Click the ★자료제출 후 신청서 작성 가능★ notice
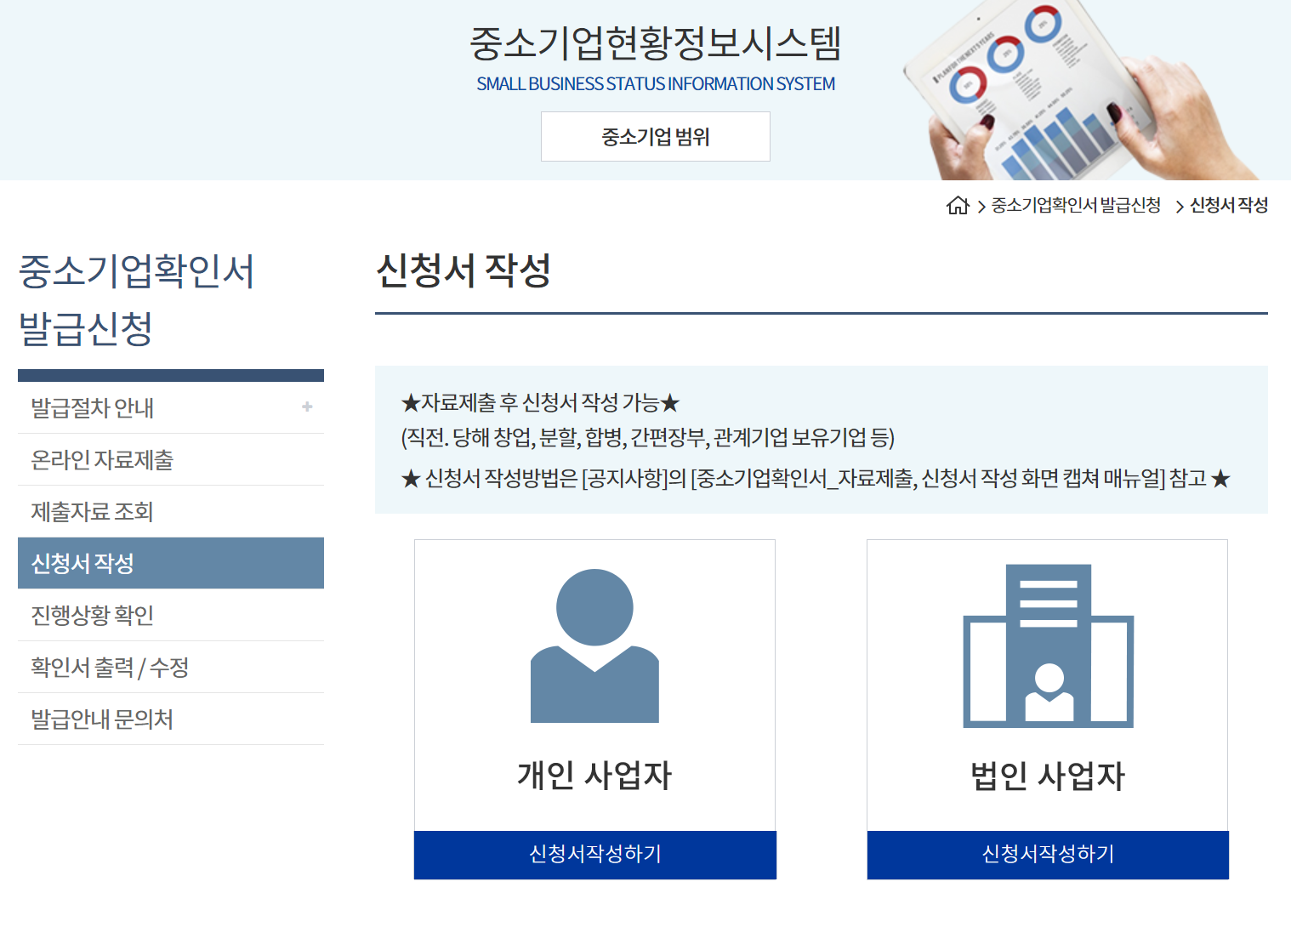This screenshot has width=1291, height=927. (540, 402)
